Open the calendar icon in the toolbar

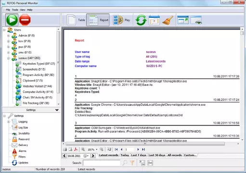tap(154, 20)
